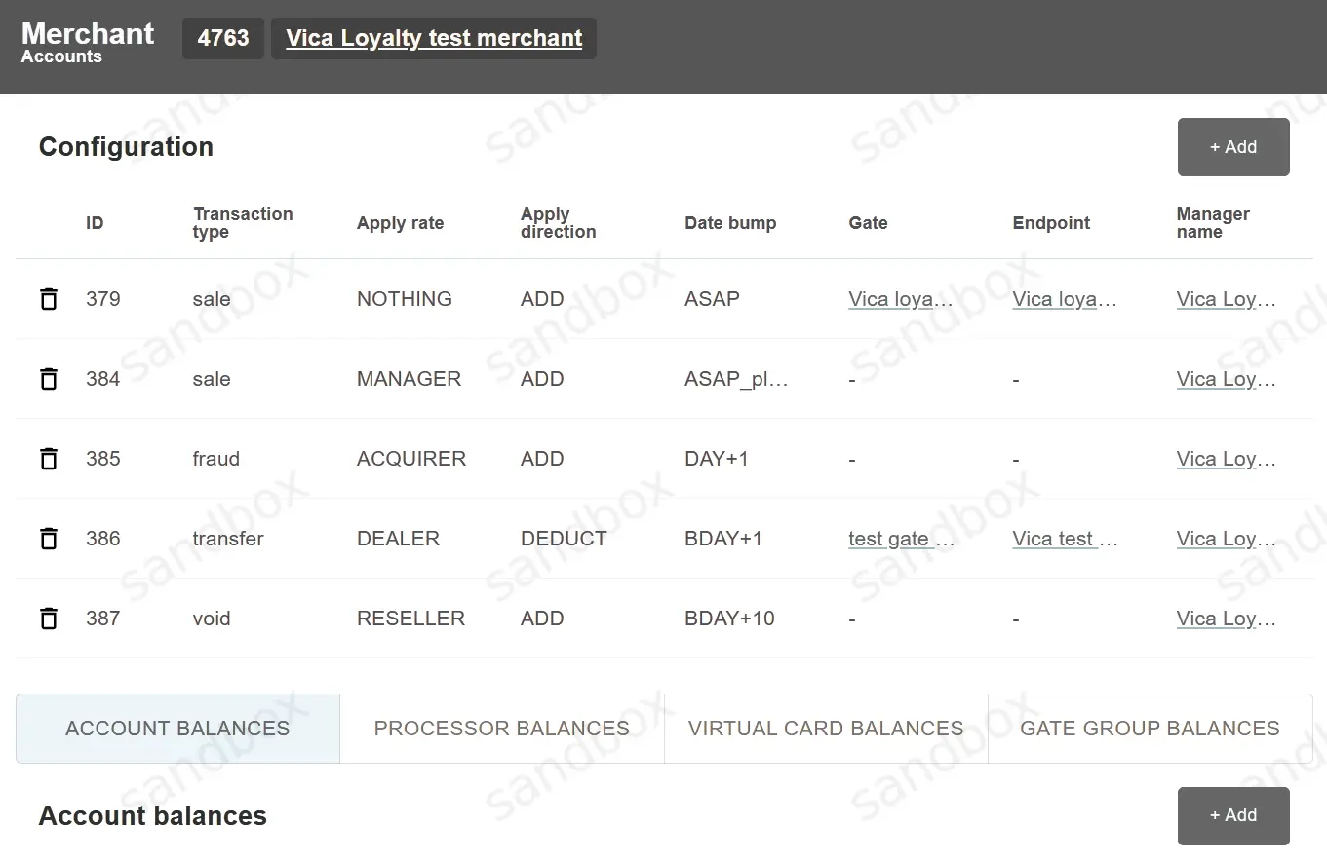Open the Virtual Card Balances tab
The height and width of the screenshot is (863, 1327).
click(x=825, y=729)
